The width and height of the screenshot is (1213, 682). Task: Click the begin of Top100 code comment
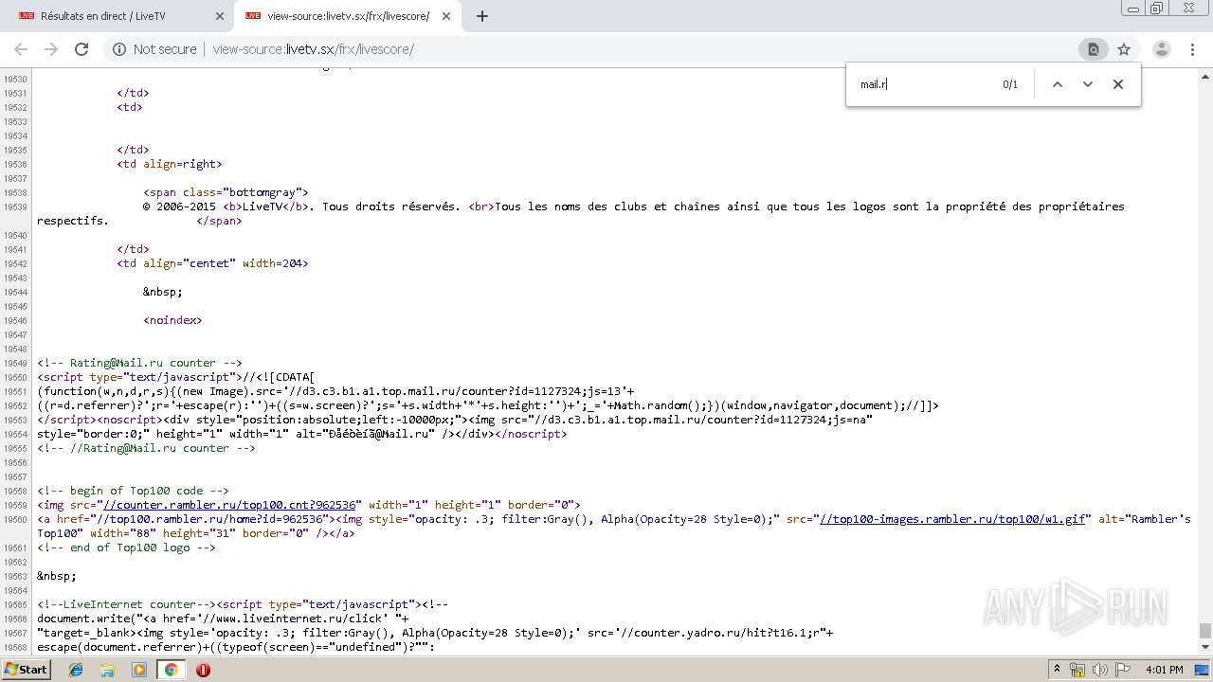point(133,491)
